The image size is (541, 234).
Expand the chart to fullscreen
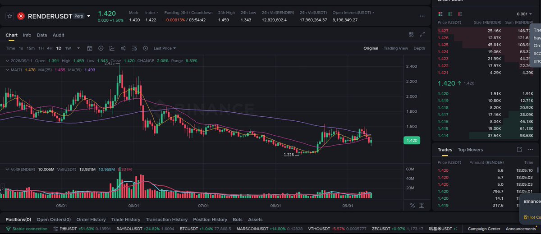422,34
